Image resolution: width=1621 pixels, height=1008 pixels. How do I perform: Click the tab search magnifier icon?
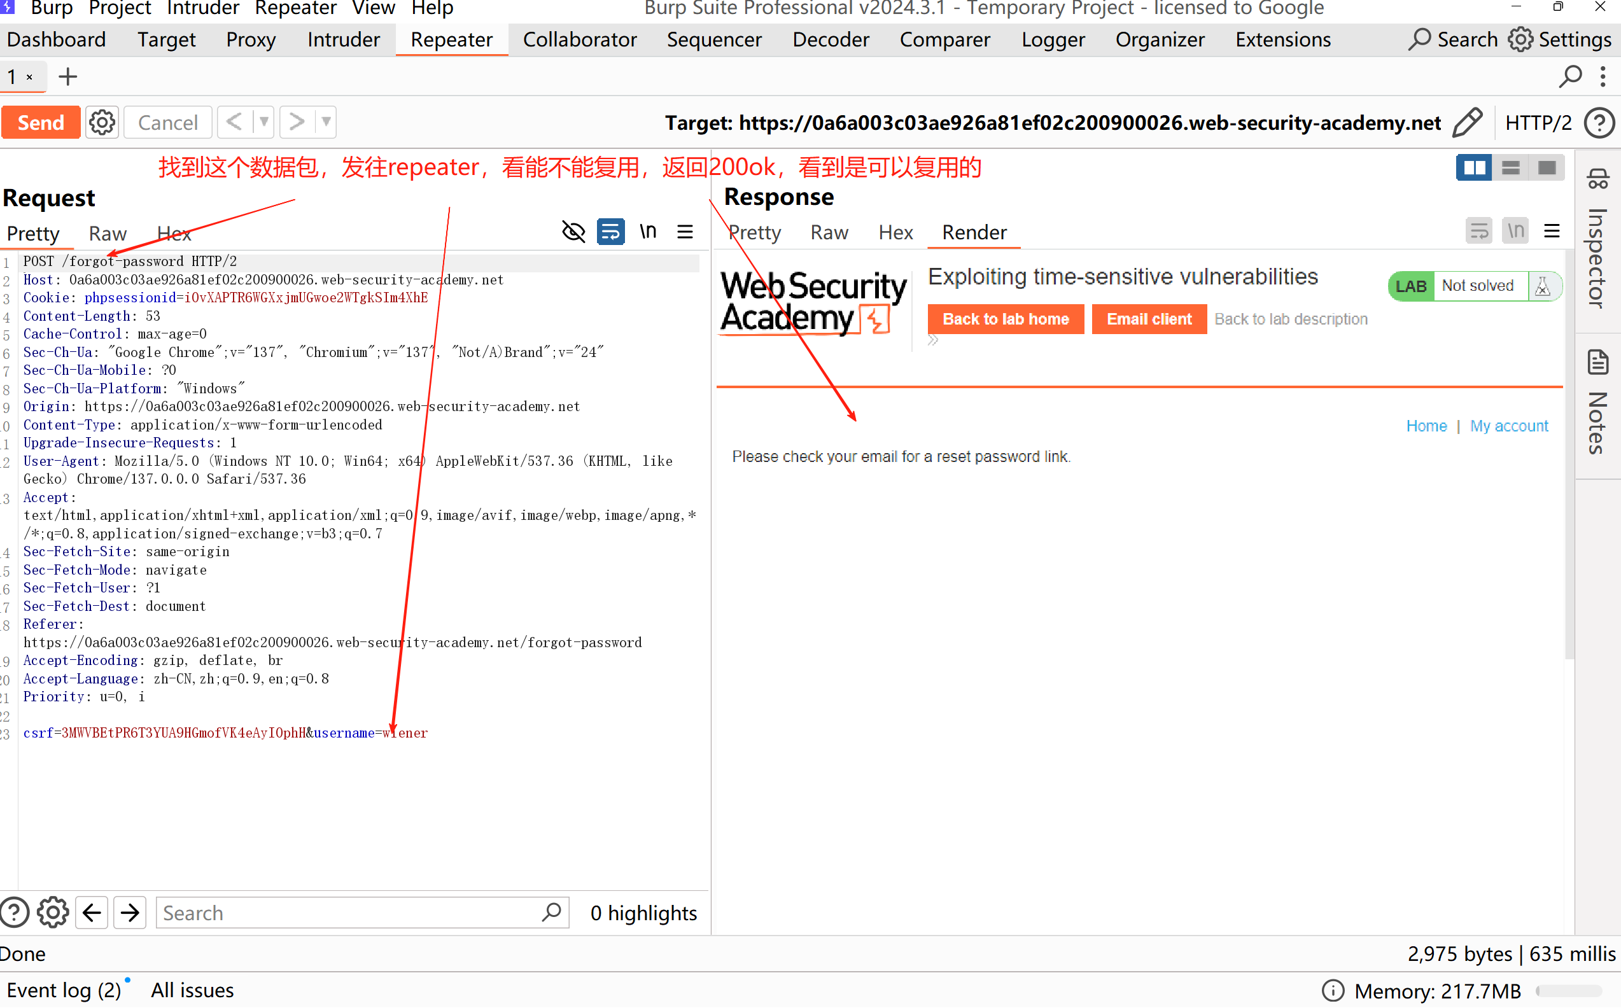(1569, 76)
